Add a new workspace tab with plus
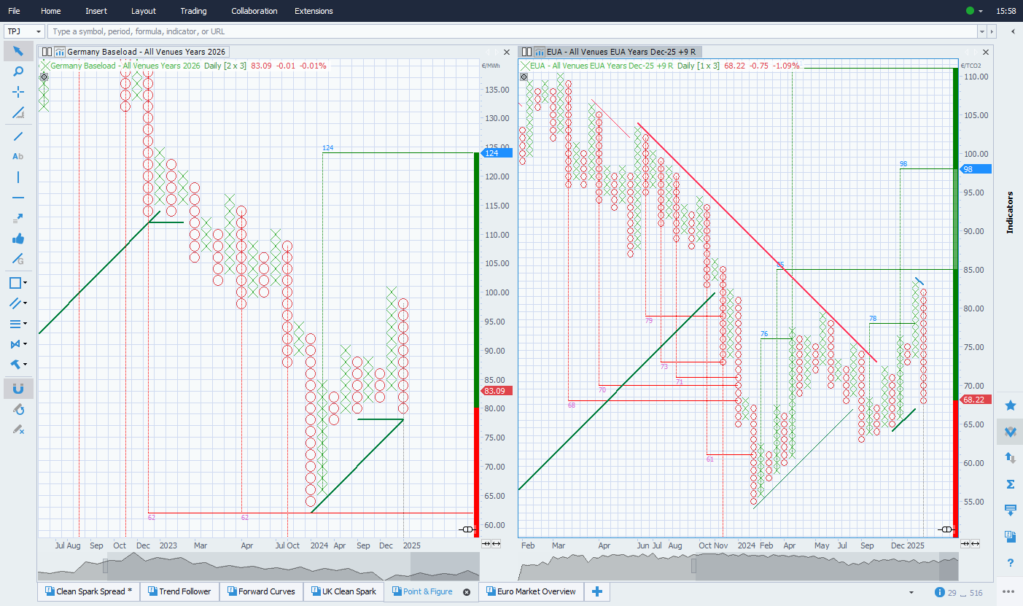The height and width of the screenshot is (606, 1023). point(596,591)
